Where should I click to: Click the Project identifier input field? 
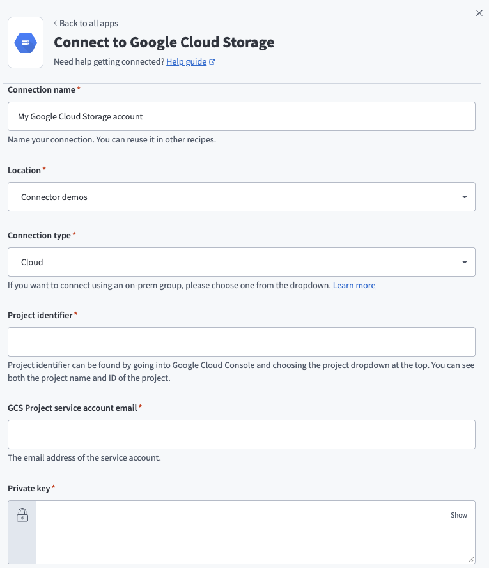click(x=241, y=342)
